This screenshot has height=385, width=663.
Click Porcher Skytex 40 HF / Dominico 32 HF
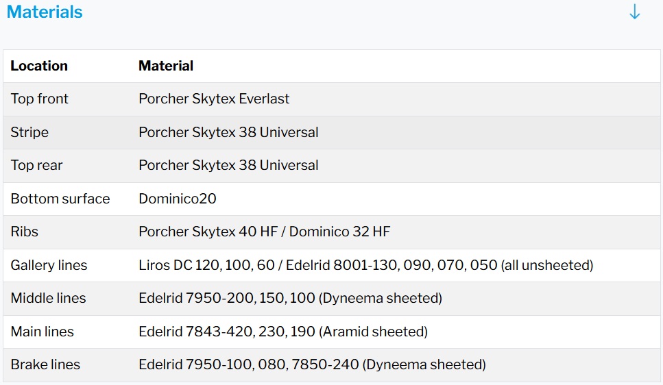[264, 232]
